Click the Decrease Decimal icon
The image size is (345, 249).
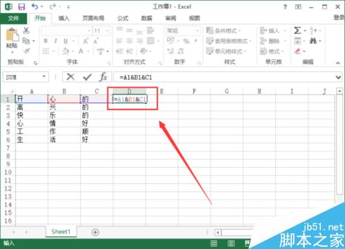click(181, 51)
